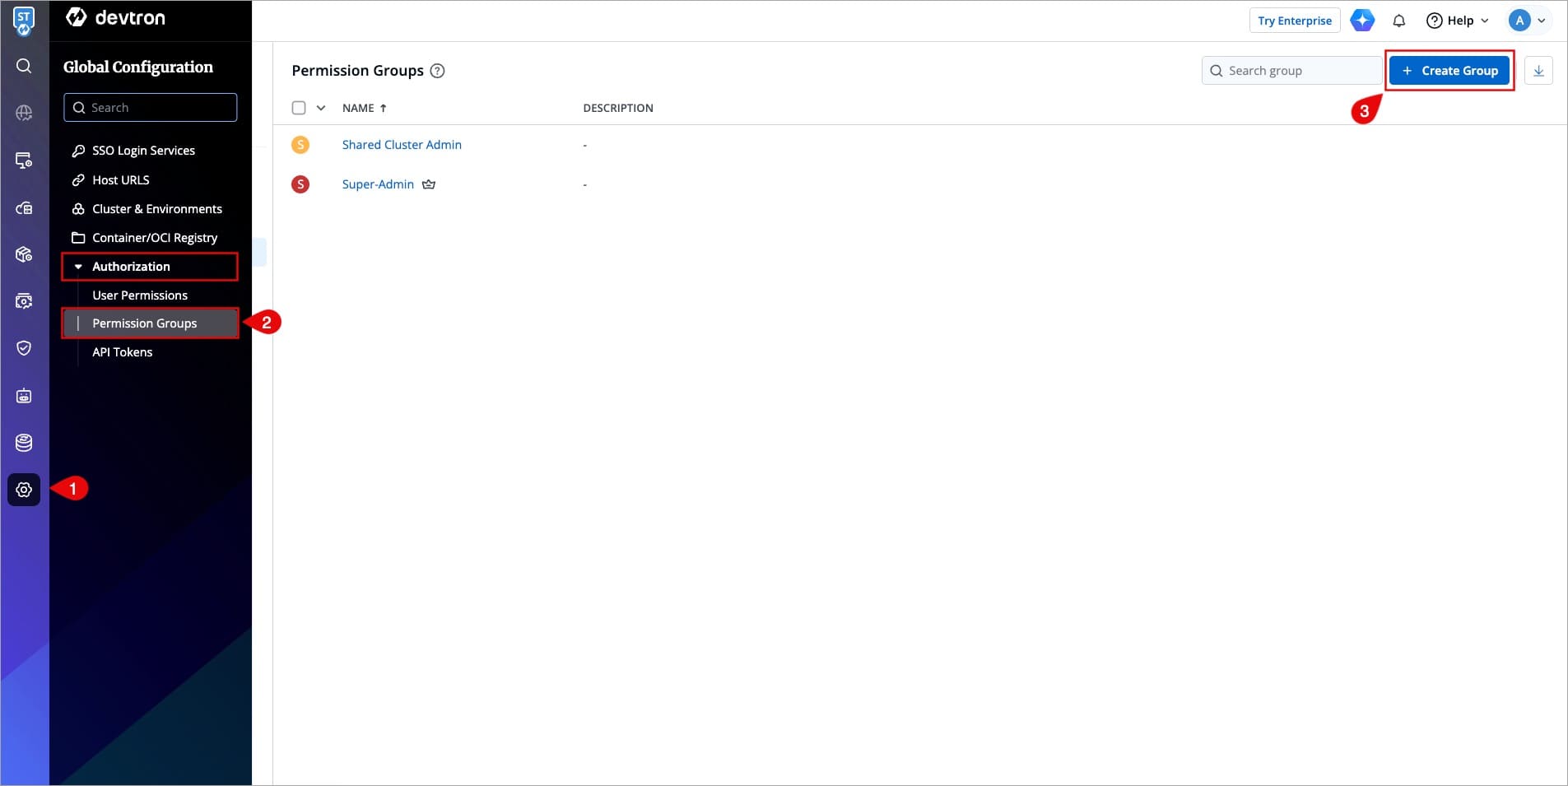1568x786 pixels.
Task: Open Global Configuration gear icon in sidebar
Action: coord(24,490)
